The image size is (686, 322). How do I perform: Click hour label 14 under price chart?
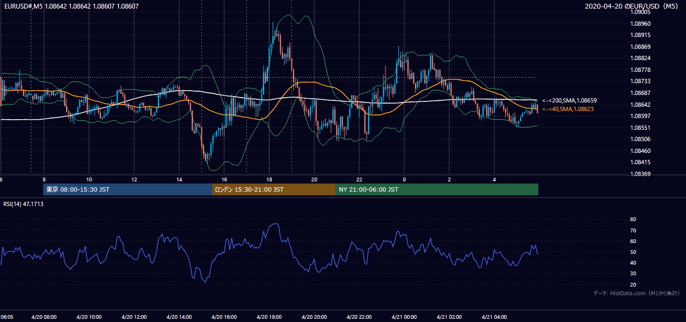pyautogui.click(x=179, y=180)
